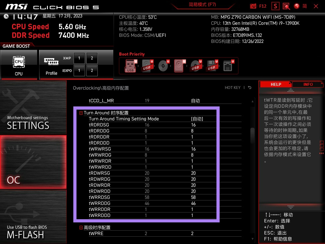Click the help panel bottom collapse handle
The image size is (325, 244).
tap(291, 207)
